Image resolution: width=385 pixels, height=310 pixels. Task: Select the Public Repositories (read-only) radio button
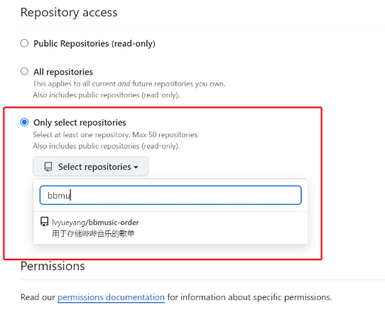[x=24, y=43]
